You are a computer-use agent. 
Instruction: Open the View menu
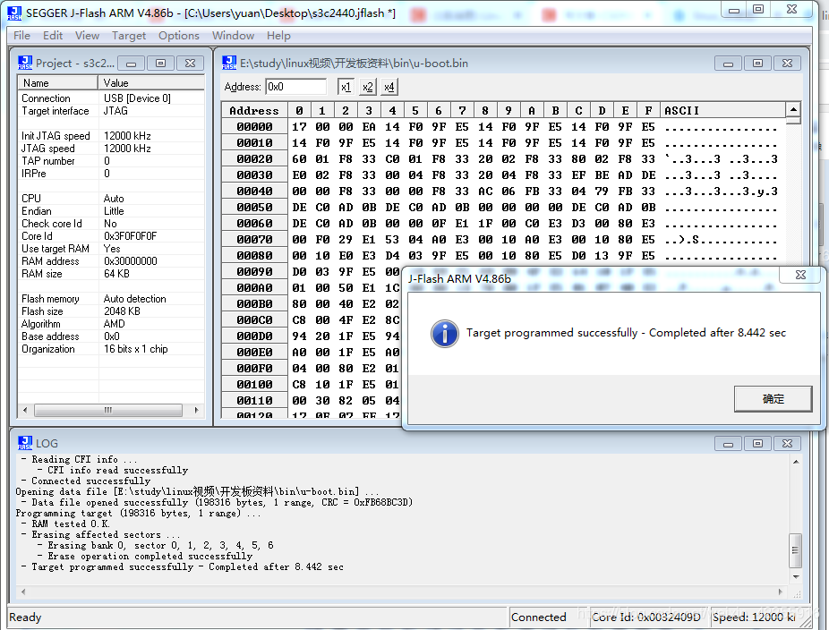pyautogui.click(x=87, y=36)
